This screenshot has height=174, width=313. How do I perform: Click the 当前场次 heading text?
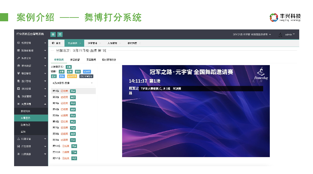81,51
